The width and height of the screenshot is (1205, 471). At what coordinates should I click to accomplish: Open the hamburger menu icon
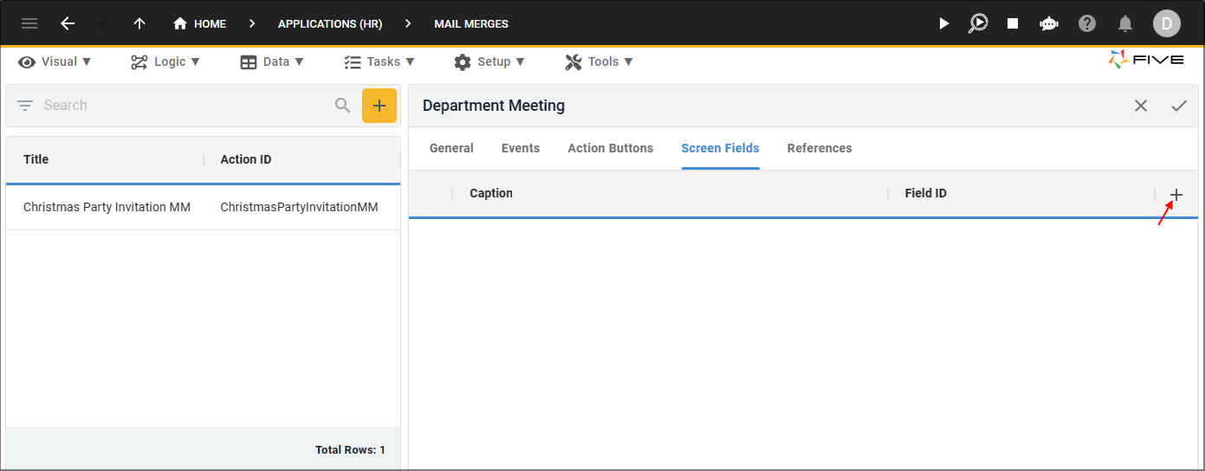coord(29,23)
